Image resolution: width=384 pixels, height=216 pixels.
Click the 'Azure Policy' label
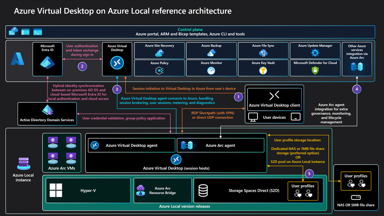(x=160, y=63)
